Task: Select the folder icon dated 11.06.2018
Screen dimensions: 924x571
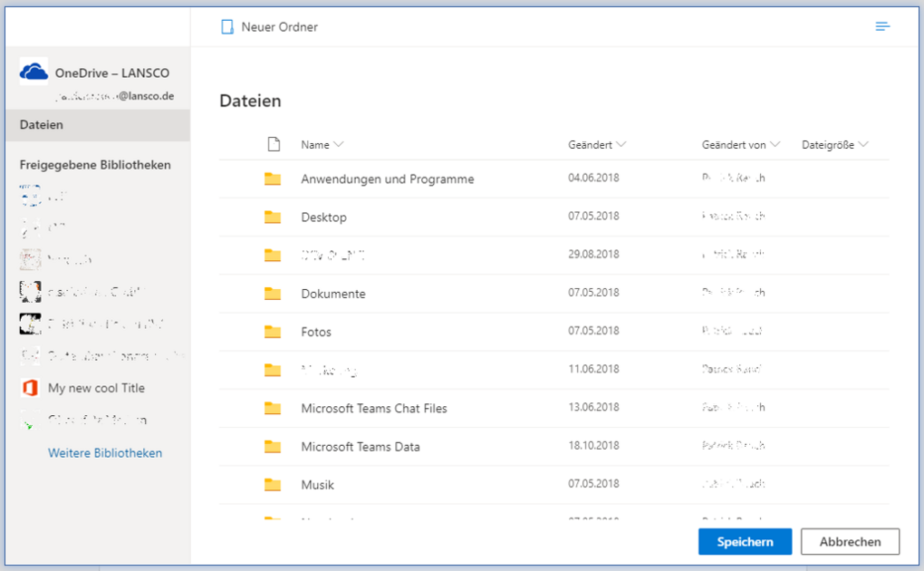Action: [x=273, y=370]
